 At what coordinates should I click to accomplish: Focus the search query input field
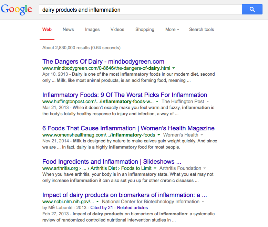point(140,9)
